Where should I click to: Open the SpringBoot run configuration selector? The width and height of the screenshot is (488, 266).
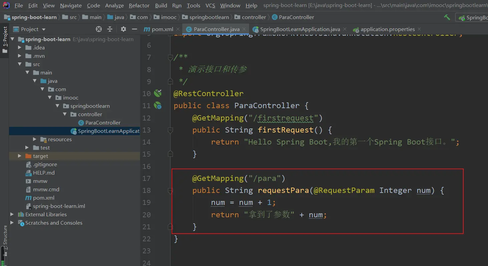pos(473,17)
